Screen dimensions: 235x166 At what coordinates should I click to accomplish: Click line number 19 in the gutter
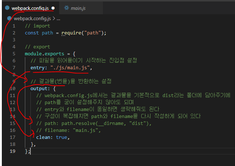[x=12, y=151]
